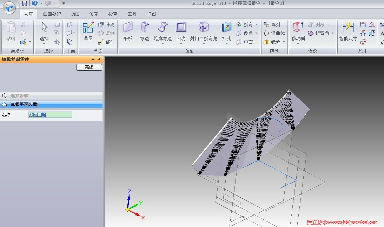The image size is (384, 227).
Task: Start the Pattern (阵列) command
Action: coord(272,24)
